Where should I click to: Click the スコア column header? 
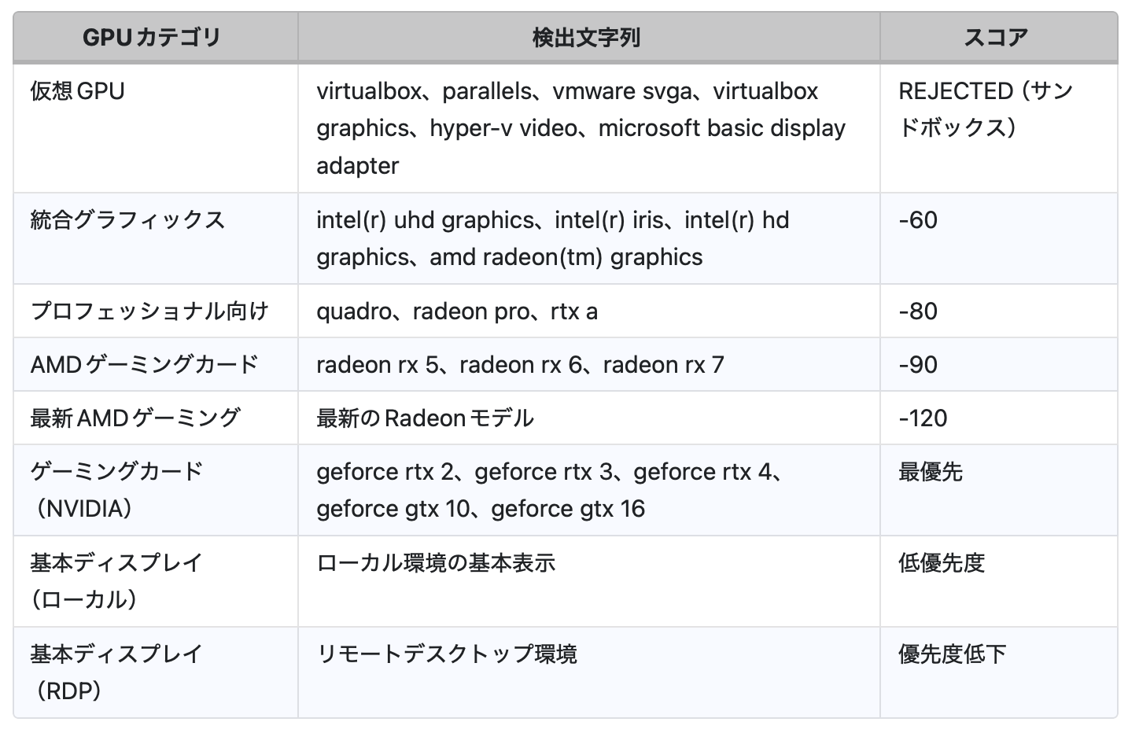(x=996, y=38)
